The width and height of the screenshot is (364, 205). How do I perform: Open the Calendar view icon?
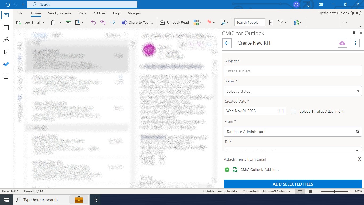pos(6,27)
